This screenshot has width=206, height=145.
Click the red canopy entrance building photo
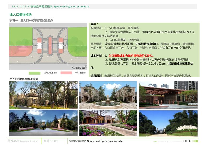click(x=168, y=95)
